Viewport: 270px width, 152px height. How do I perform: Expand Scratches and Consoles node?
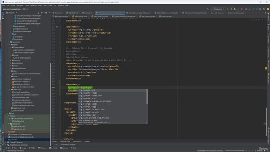[x=6, y=145]
